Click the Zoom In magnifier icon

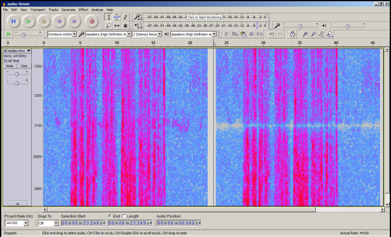pos(305,34)
